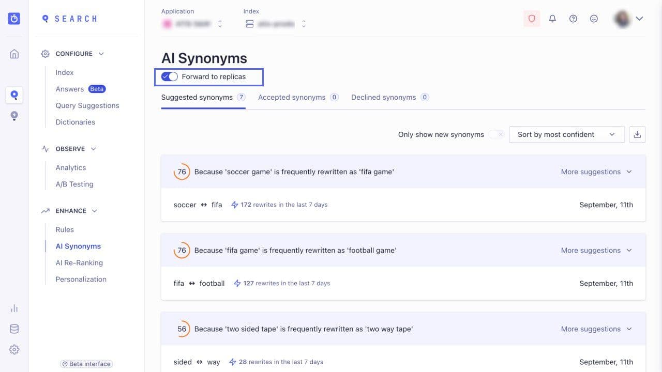Toggle Forward to replicas switch
This screenshot has width=662, height=372.
170,76
